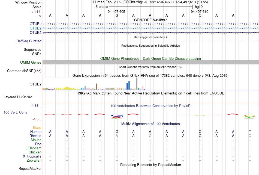This screenshot has height=175, width=259.
Task: Click the -4.5 PhyloP lower limit value
Action: tap(35, 119)
